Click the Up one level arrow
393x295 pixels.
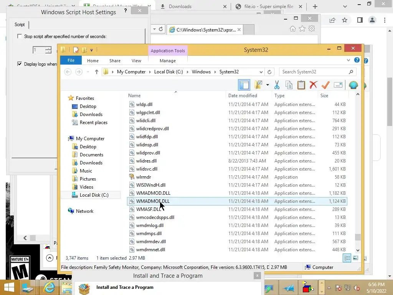(x=96, y=72)
